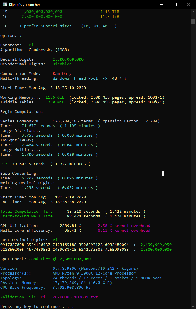This screenshot has width=196, height=309.
Task: Click the "1.298 seconds" time value
Action: point(37,187)
